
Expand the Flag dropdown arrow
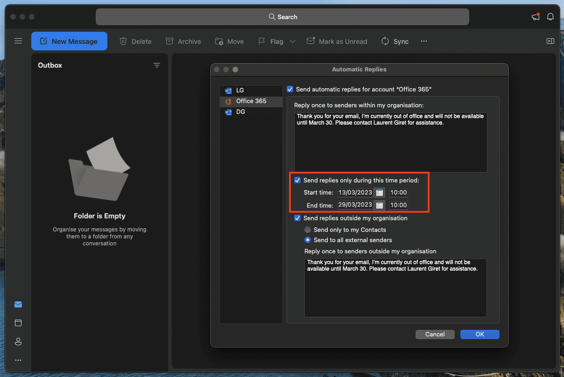293,41
